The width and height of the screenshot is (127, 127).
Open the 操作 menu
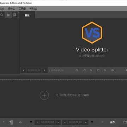11,8
